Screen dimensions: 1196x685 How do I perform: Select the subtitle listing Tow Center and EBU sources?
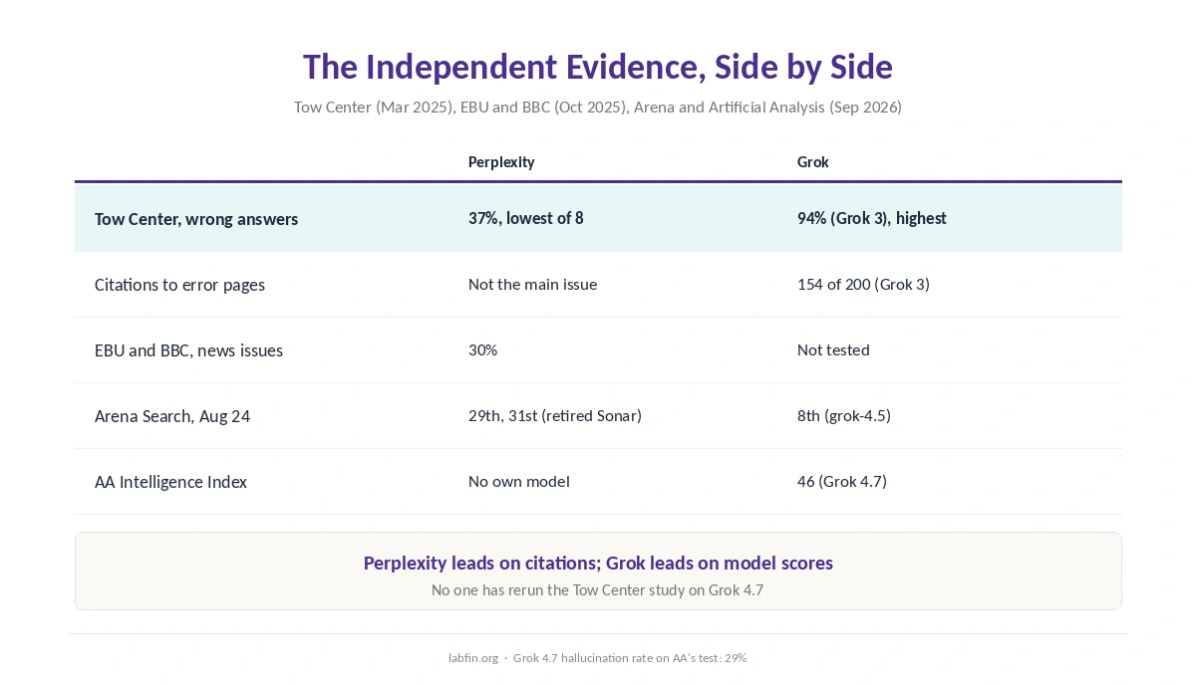tap(598, 107)
